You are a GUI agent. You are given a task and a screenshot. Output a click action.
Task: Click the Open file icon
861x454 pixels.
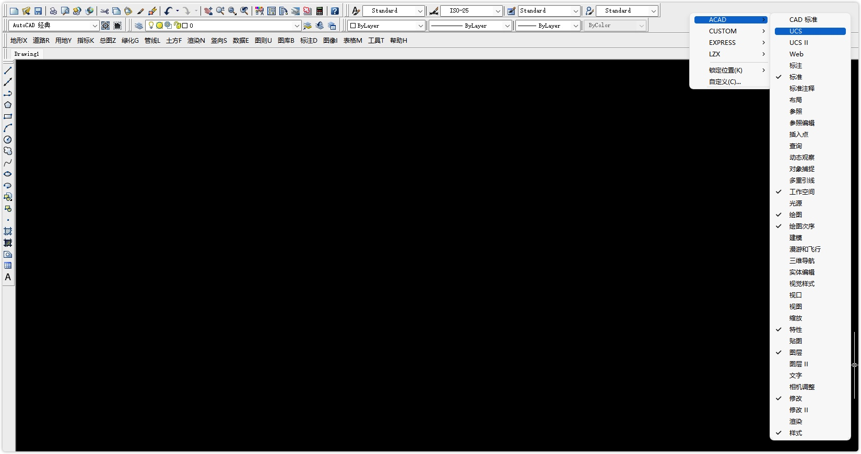26,11
